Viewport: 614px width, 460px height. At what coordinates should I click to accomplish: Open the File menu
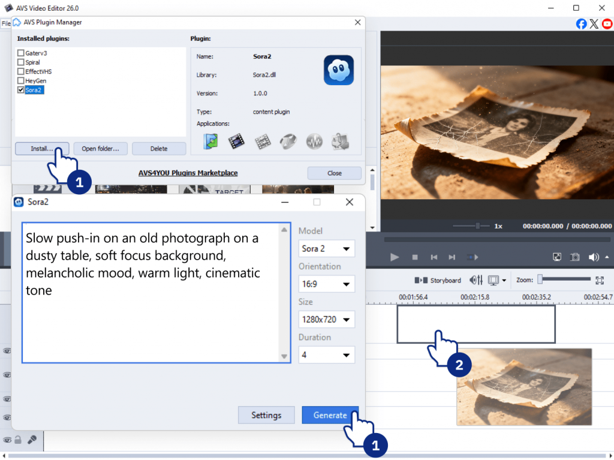[x=6, y=23]
